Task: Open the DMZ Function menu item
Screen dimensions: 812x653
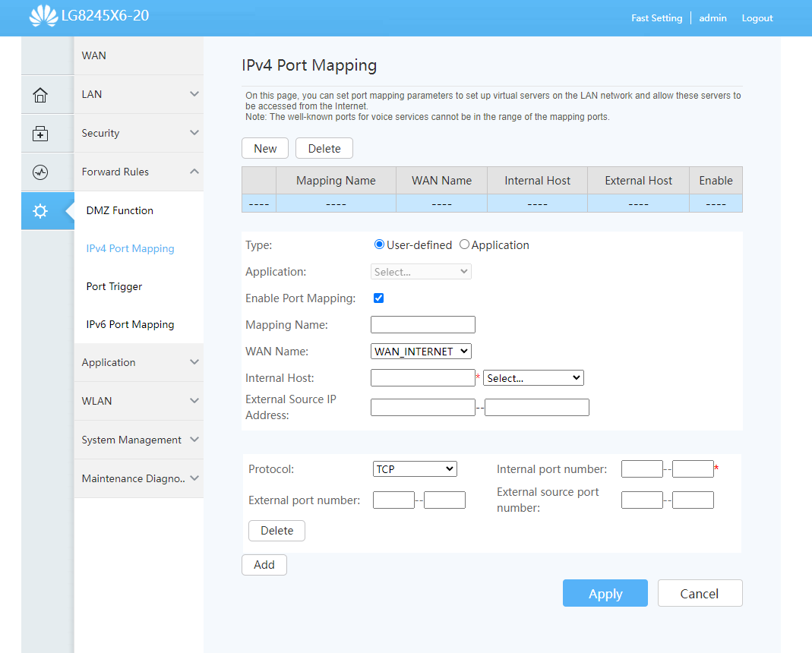Action: click(x=120, y=210)
